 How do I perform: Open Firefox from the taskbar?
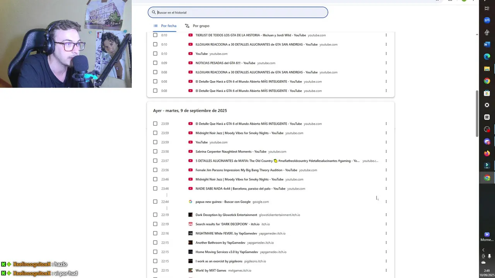pyautogui.click(x=487, y=153)
